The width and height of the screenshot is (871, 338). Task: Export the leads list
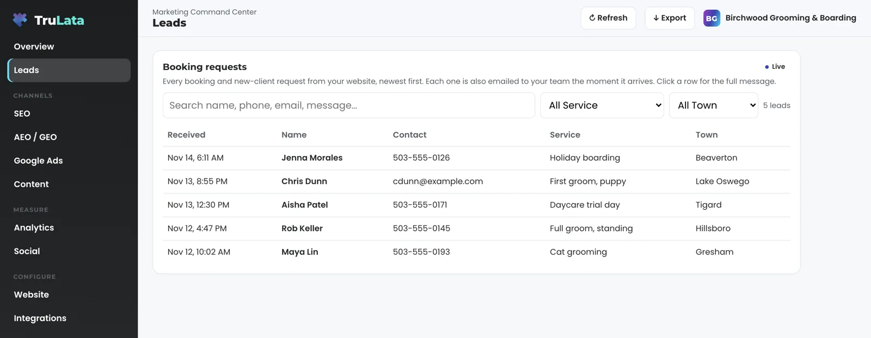(670, 18)
